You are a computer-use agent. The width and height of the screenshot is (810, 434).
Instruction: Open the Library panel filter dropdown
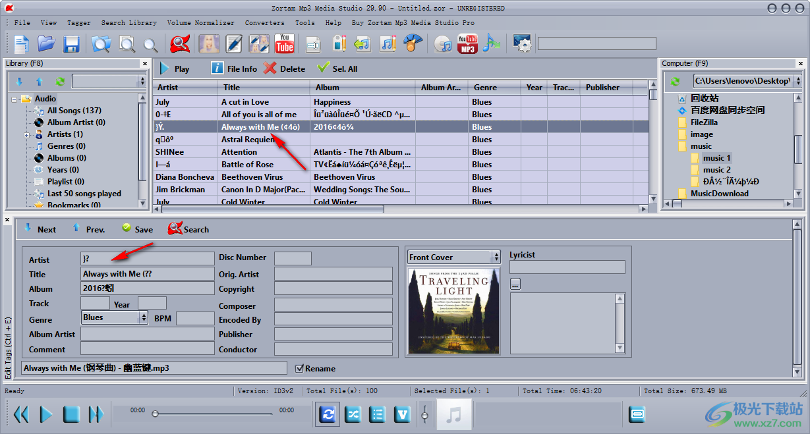tap(109, 81)
